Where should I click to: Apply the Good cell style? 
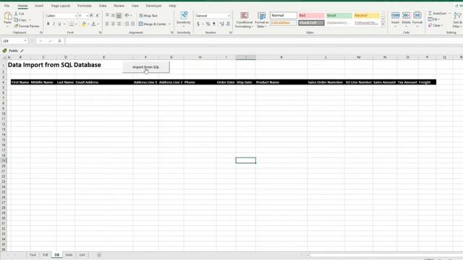coord(339,15)
